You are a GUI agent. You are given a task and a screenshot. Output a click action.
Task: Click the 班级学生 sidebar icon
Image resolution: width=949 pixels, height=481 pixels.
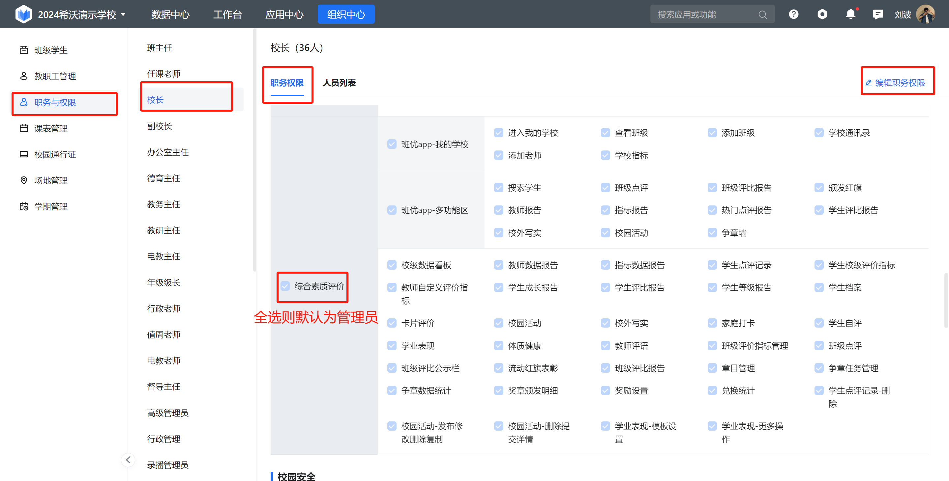[24, 50]
